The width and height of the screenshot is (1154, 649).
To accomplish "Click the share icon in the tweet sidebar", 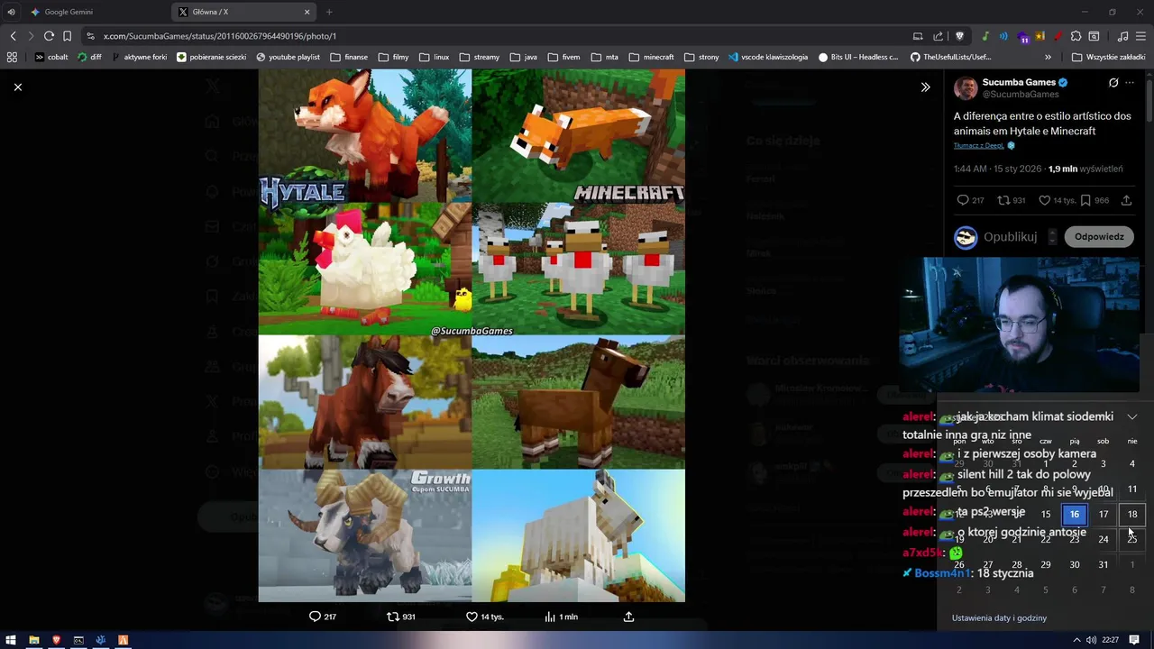I will (x=1126, y=200).
